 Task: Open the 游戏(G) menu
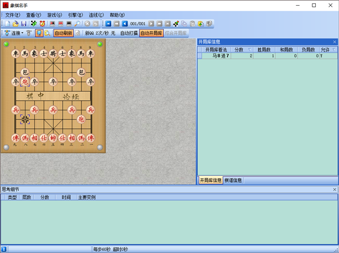pyautogui.click(x=54, y=15)
